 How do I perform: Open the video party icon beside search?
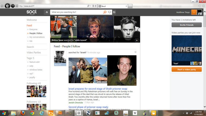109,12
